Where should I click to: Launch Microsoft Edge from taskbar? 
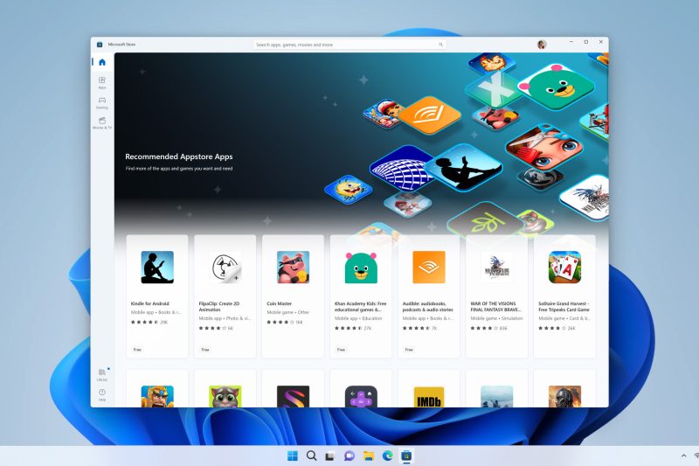coord(387,456)
